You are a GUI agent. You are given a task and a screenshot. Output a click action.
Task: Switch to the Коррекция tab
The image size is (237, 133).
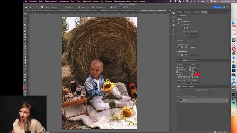pyautogui.click(x=192, y=61)
